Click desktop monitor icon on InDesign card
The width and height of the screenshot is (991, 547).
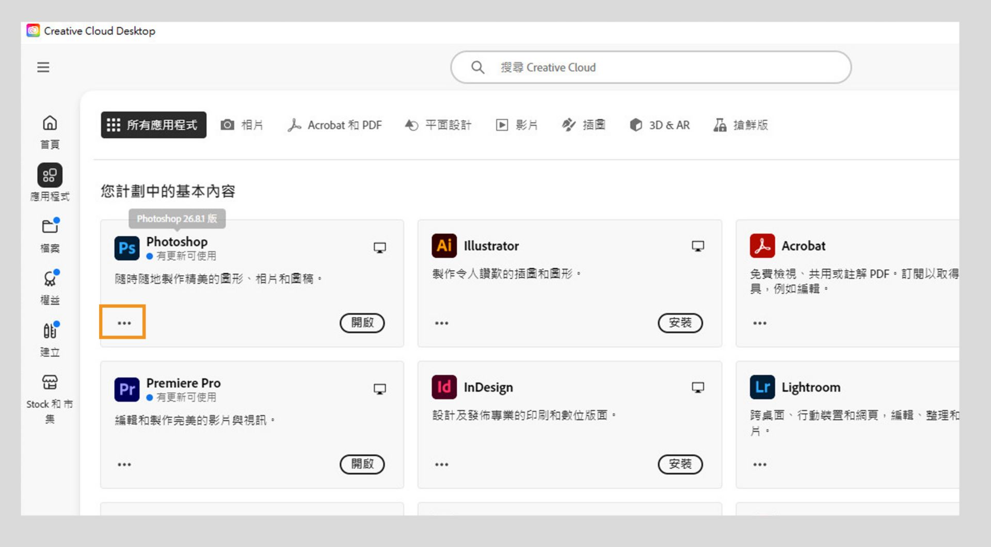[x=698, y=388]
